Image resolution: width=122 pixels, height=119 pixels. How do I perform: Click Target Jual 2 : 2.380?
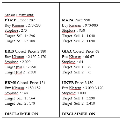pyautogui.click(x=20, y=72)
